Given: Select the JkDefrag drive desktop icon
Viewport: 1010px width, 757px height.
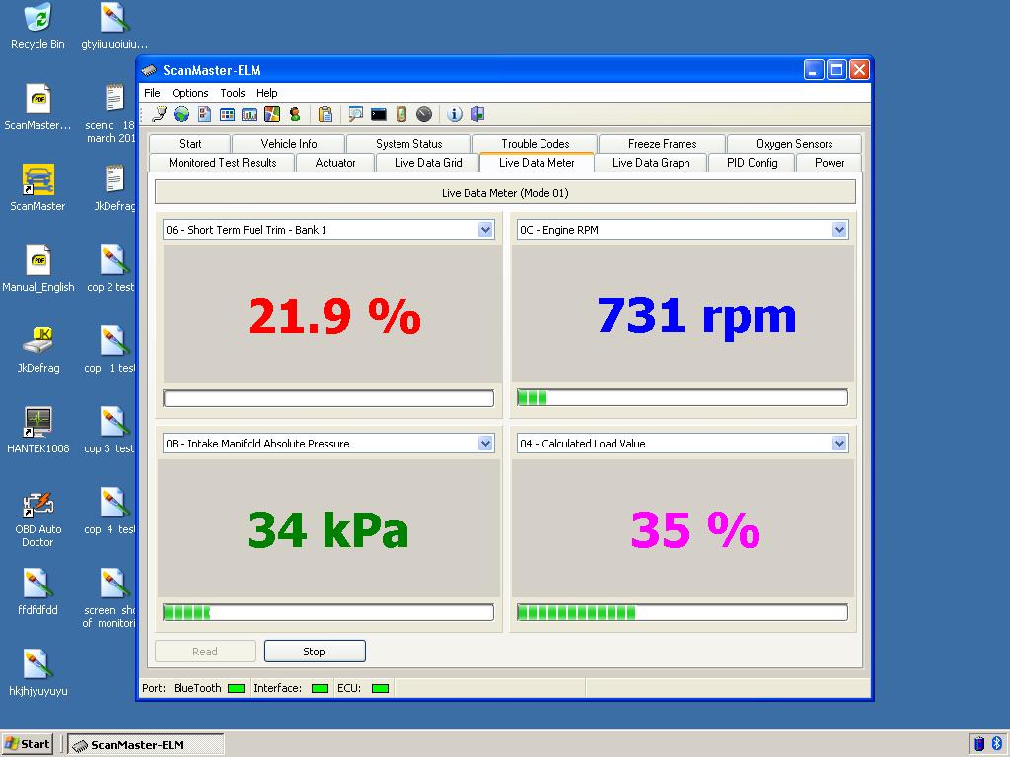Looking at the screenshot, I should tap(38, 349).
